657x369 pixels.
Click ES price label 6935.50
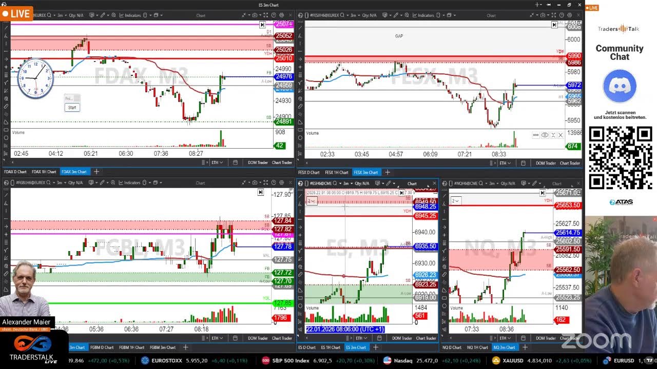pos(425,247)
